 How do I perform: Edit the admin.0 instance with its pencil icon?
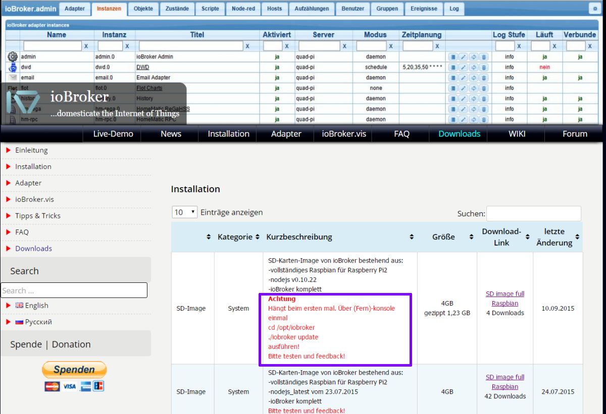coord(463,57)
